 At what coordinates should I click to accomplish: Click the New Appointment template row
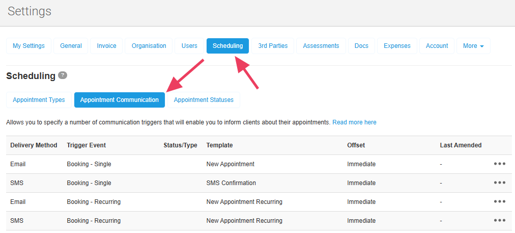(x=230, y=164)
